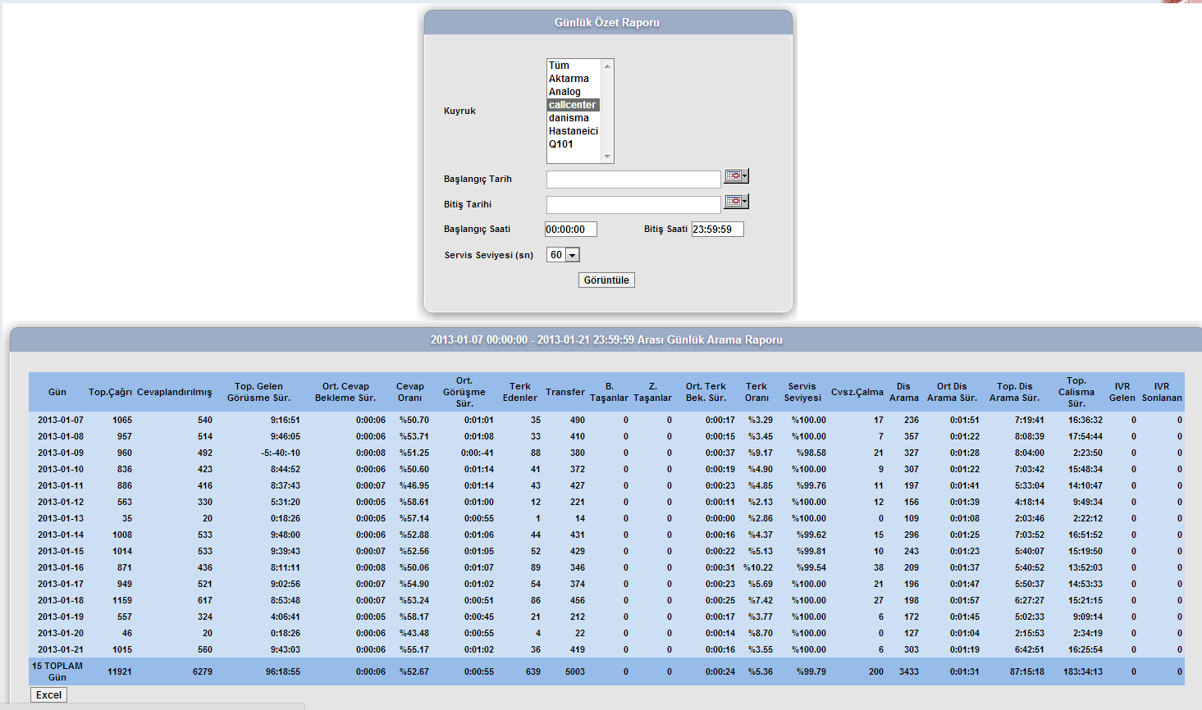
Task: Click the %98.58 service level cell
Action: tap(811, 453)
